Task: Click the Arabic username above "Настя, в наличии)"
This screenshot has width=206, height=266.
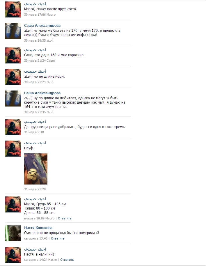Action: (35, 249)
